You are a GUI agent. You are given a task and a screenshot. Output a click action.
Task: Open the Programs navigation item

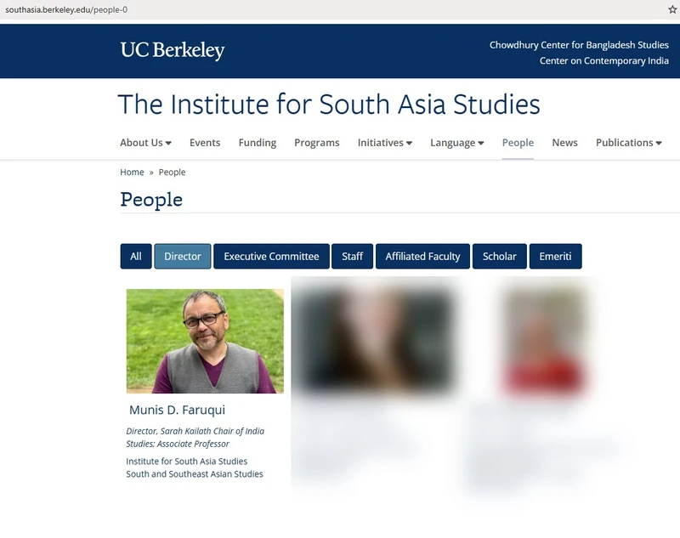(316, 143)
